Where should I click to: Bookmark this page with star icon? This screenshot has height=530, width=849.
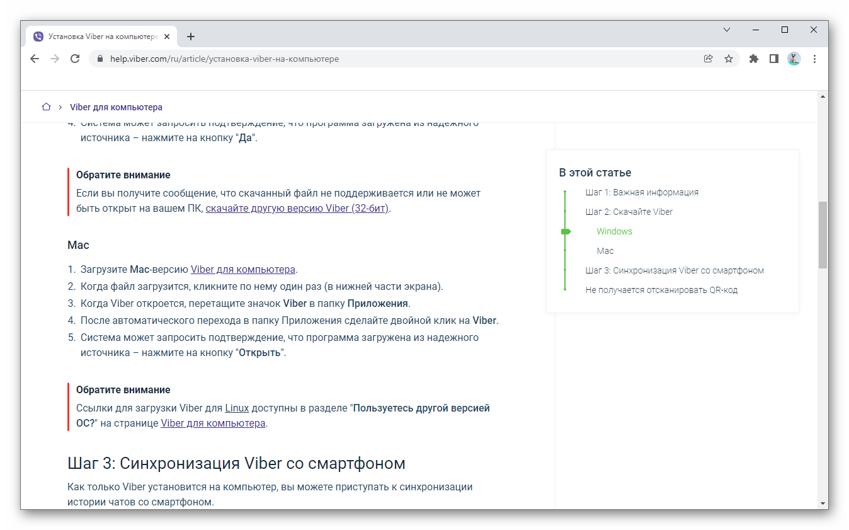click(x=729, y=59)
